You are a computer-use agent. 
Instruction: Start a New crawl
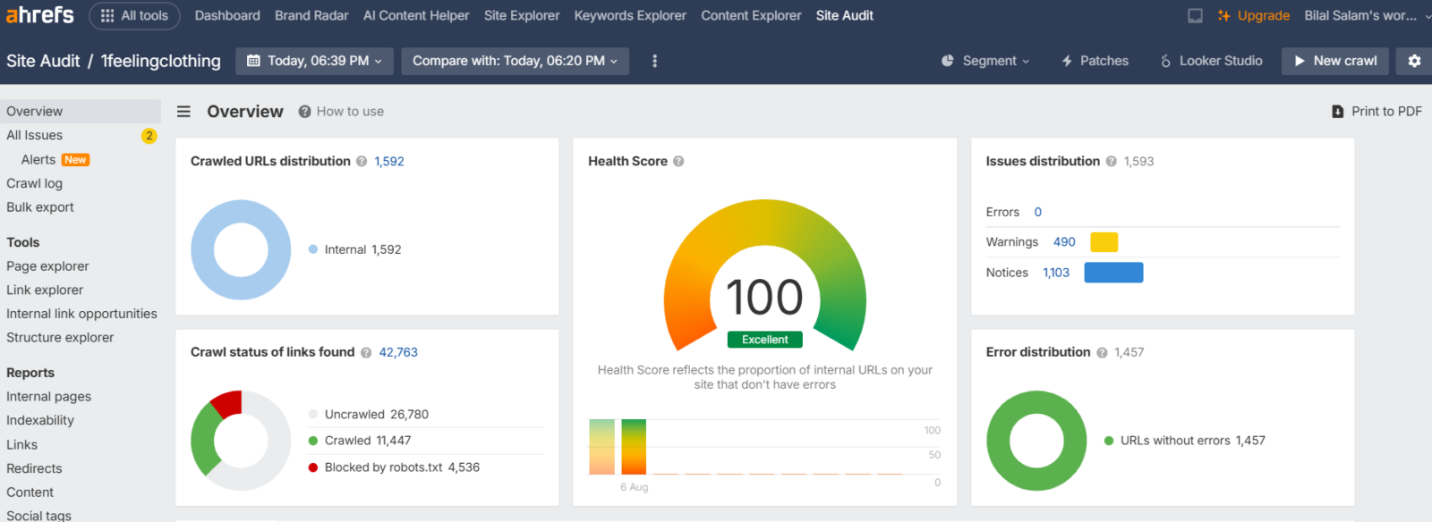pyautogui.click(x=1334, y=61)
